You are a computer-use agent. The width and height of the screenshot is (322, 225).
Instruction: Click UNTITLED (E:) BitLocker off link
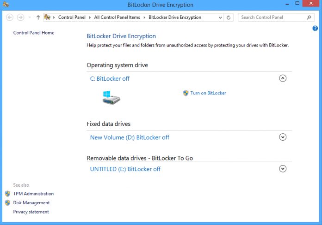tap(125, 169)
